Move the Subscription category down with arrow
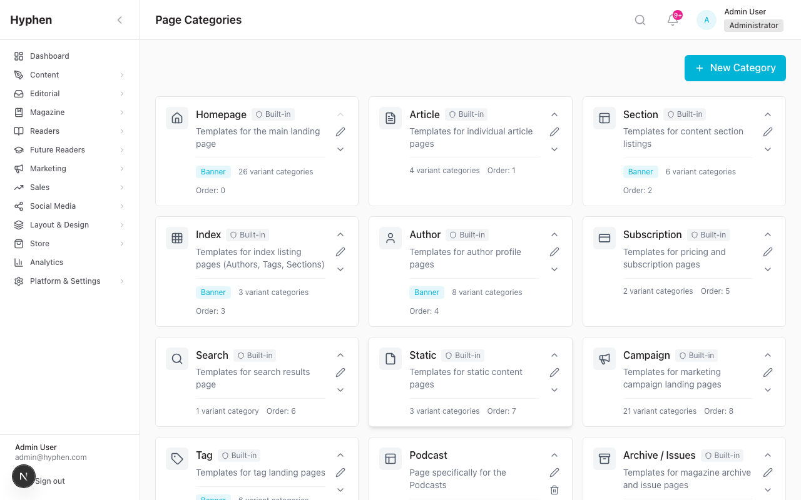Screen dimensions: 801x500 tap(768, 269)
